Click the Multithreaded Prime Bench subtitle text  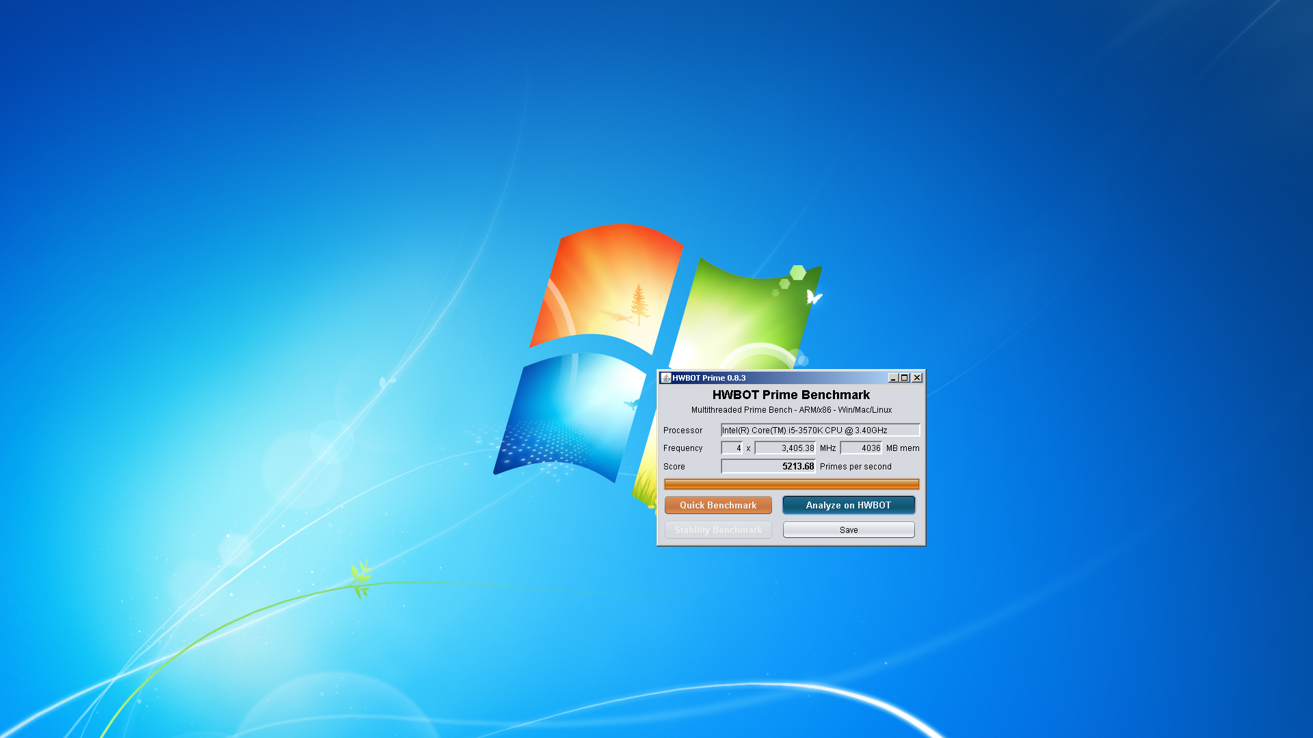pyautogui.click(x=791, y=410)
